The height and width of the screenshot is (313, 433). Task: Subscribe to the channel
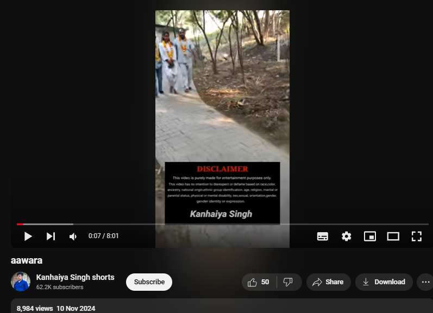point(149,282)
